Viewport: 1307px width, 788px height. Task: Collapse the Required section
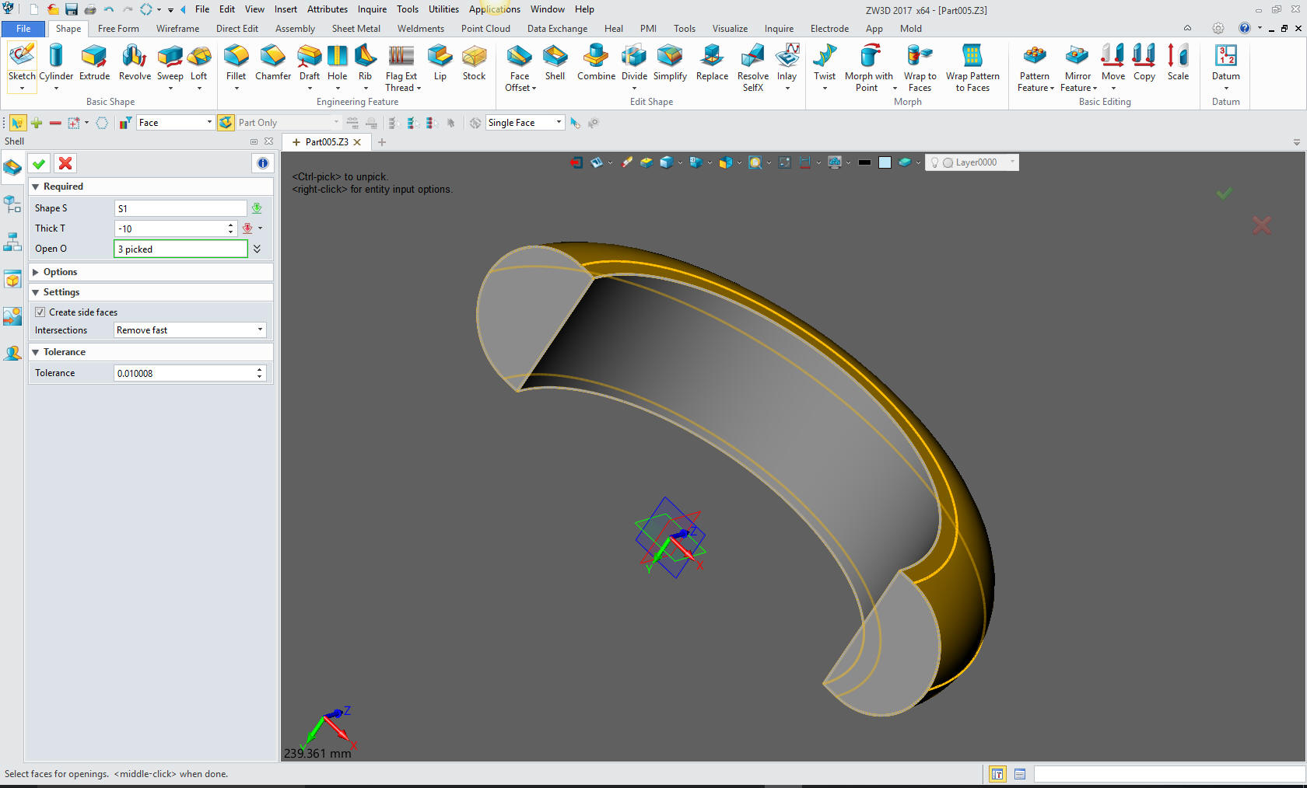pyautogui.click(x=36, y=187)
